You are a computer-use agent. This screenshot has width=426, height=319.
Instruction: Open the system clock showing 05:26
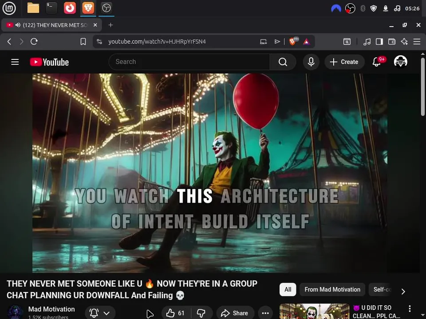click(x=412, y=8)
